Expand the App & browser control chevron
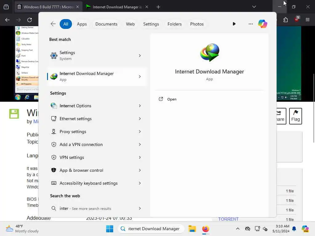315x236 pixels. 140,170
